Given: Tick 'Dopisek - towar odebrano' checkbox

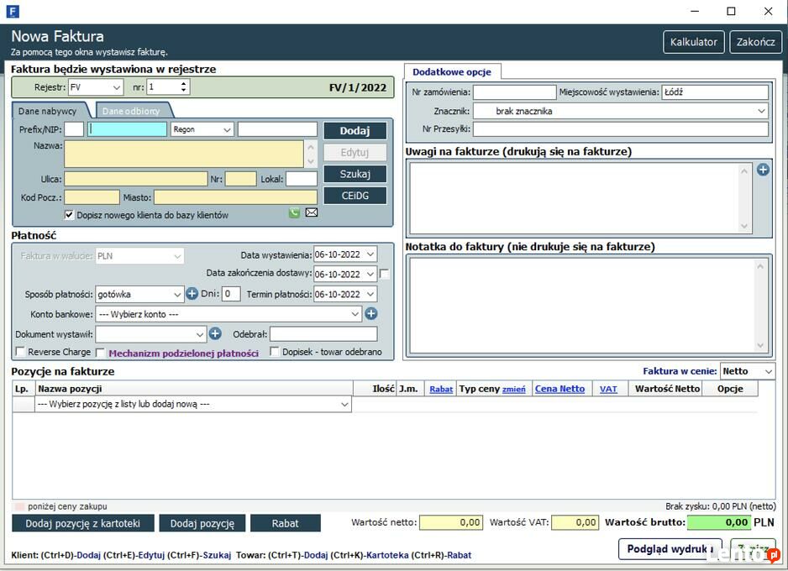Looking at the screenshot, I should coord(275,352).
